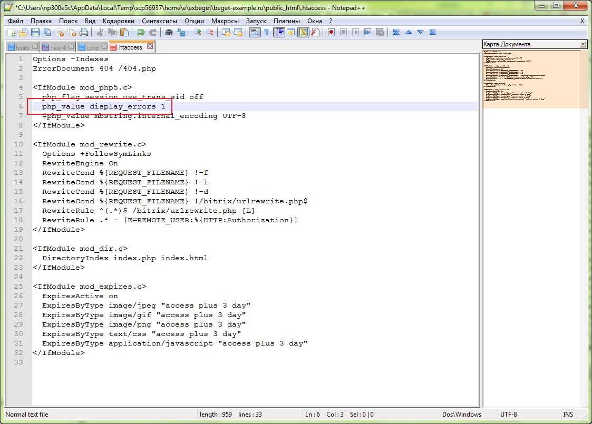Click the Print toolbar icon
The width and height of the screenshot is (592, 424).
click(x=84, y=32)
